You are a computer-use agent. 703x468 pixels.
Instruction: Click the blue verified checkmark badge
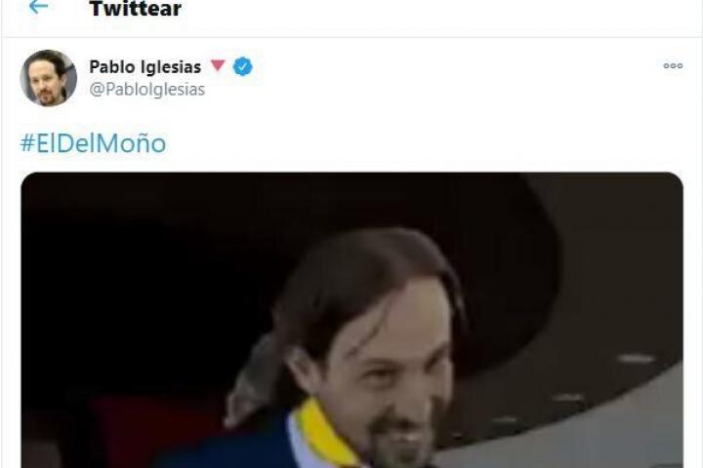242,66
